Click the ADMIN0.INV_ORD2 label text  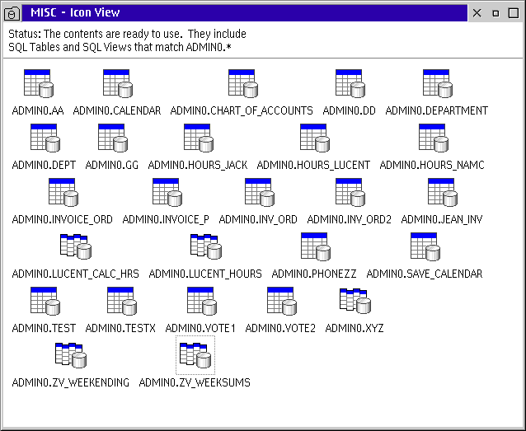coord(350,219)
